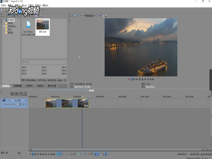212x159 pixels.
Task: Open the 帮助(H) menu
Action: [45, 6]
